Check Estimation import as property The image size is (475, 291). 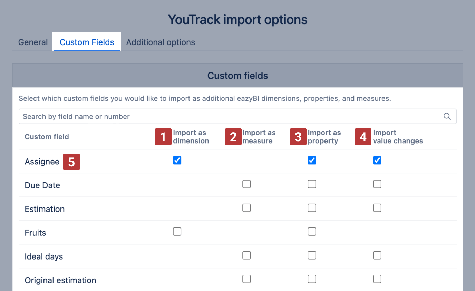tap(312, 208)
